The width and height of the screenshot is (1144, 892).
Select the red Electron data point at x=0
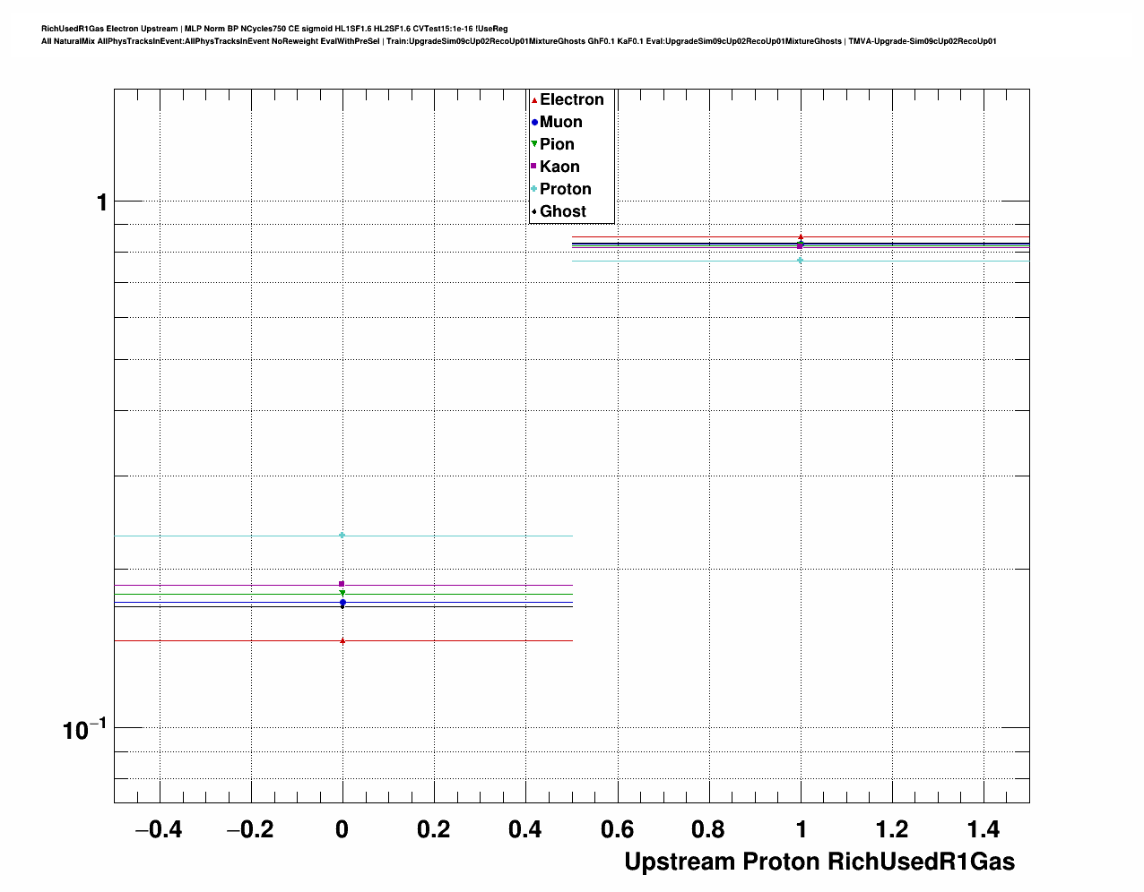point(342,640)
